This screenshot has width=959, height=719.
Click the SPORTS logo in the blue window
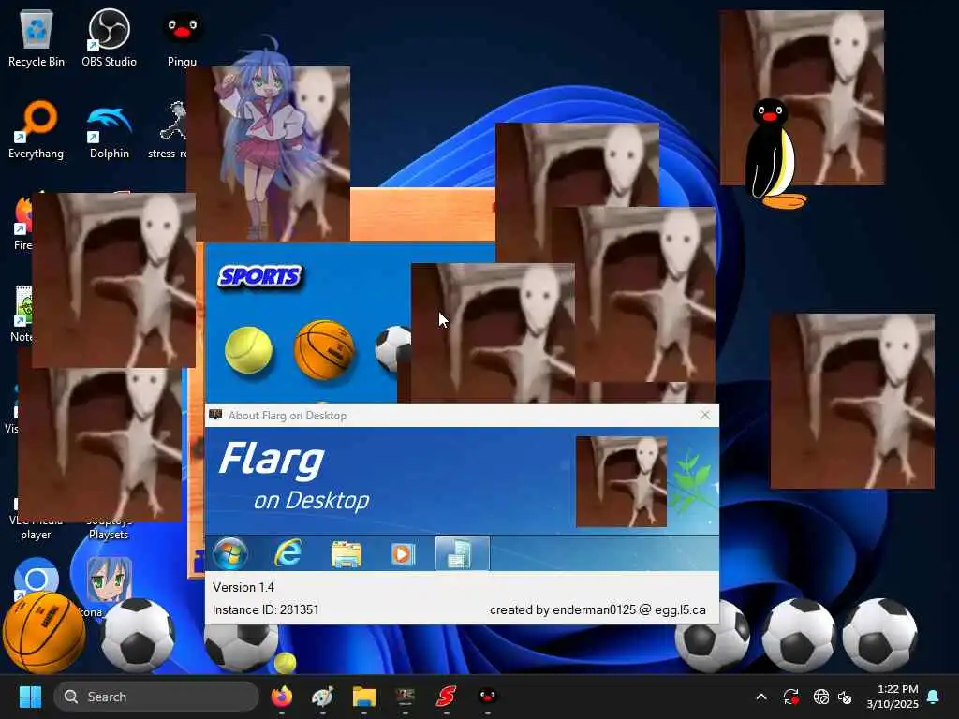260,276
